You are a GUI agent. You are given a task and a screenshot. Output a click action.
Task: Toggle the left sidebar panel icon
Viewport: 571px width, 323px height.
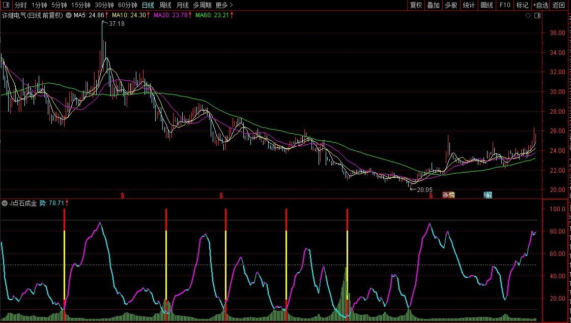click(6, 5)
